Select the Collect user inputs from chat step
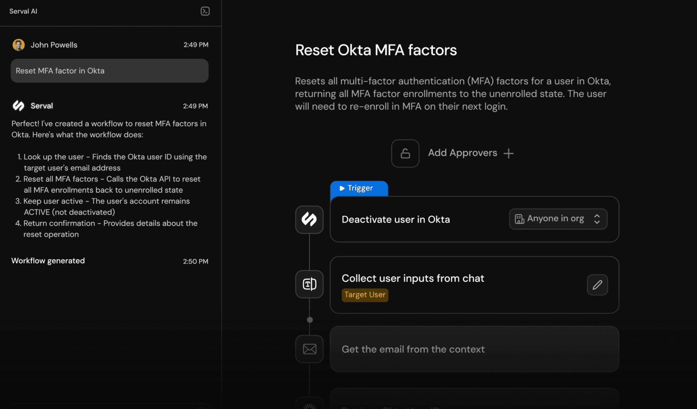 pos(474,285)
